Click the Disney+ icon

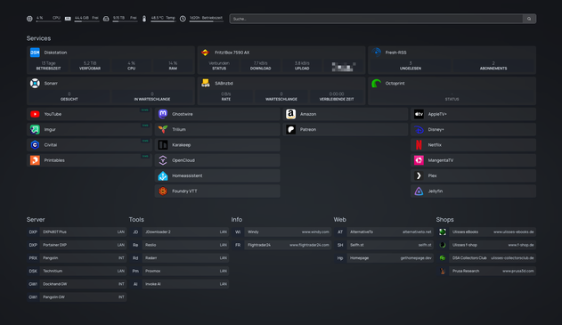419,129
